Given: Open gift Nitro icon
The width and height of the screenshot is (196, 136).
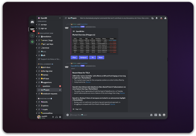Looking at the screenshot, I should 151,115.
